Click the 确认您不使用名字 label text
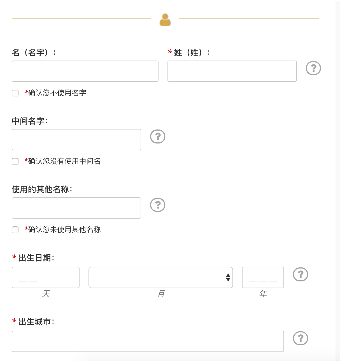This screenshot has width=340, height=361. coord(57,93)
